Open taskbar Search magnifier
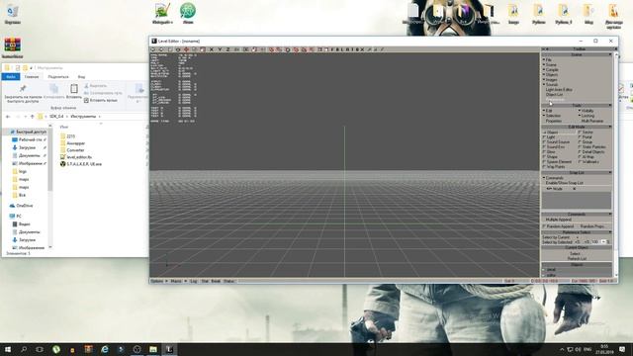The image size is (633, 356). [24, 349]
